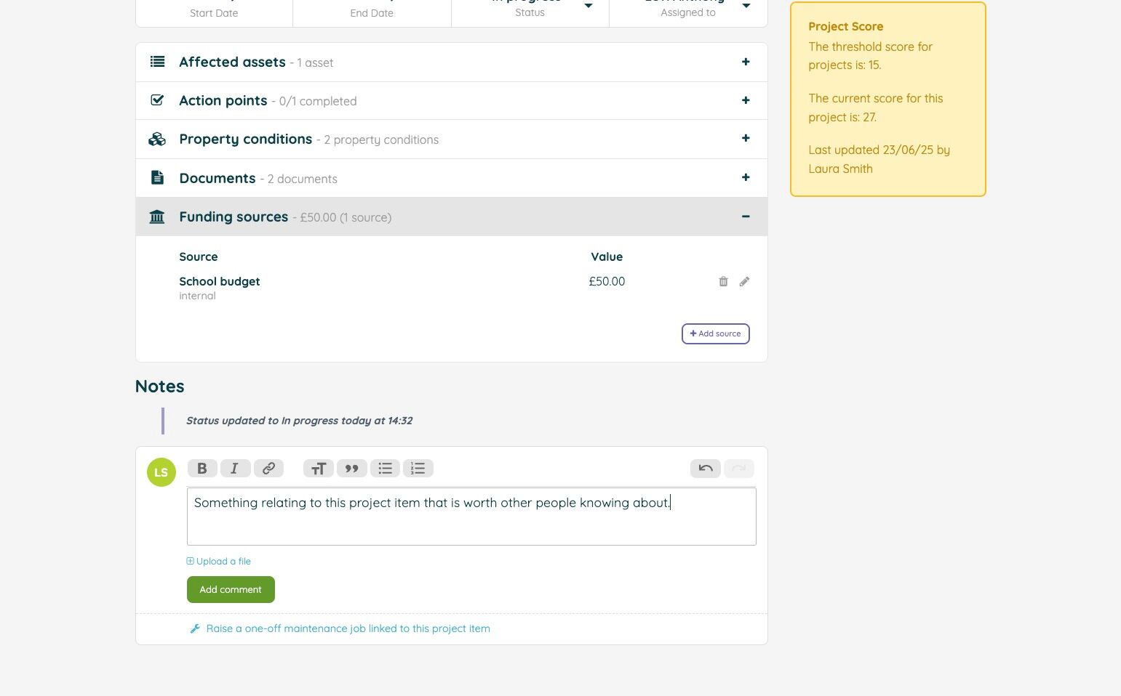The width and height of the screenshot is (1121, 696).
Task: Click the Upload a file link
Action: click(x=219, y=562)
